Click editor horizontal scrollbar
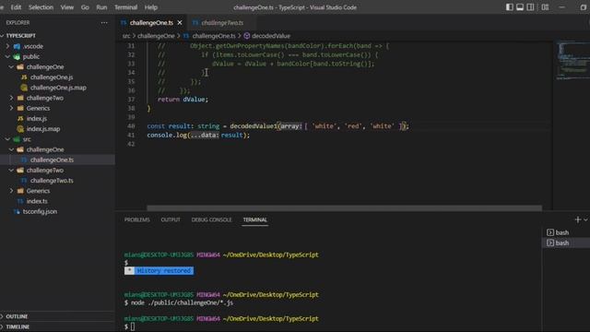The width and height of the screenshot is (590, 332). click(x=344, y=208)
